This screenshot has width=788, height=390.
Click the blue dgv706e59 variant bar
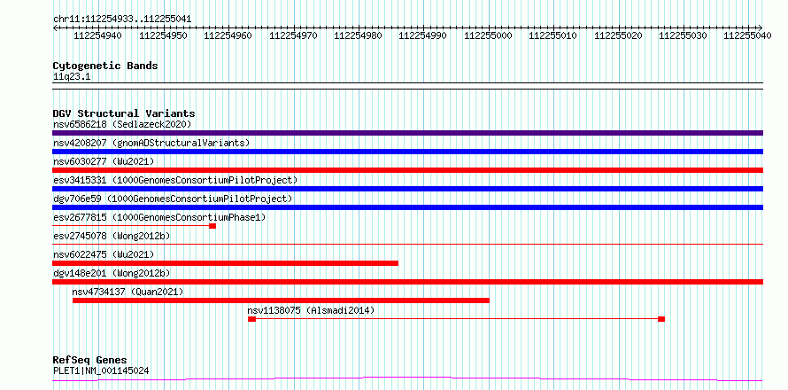tap(407, 207)
